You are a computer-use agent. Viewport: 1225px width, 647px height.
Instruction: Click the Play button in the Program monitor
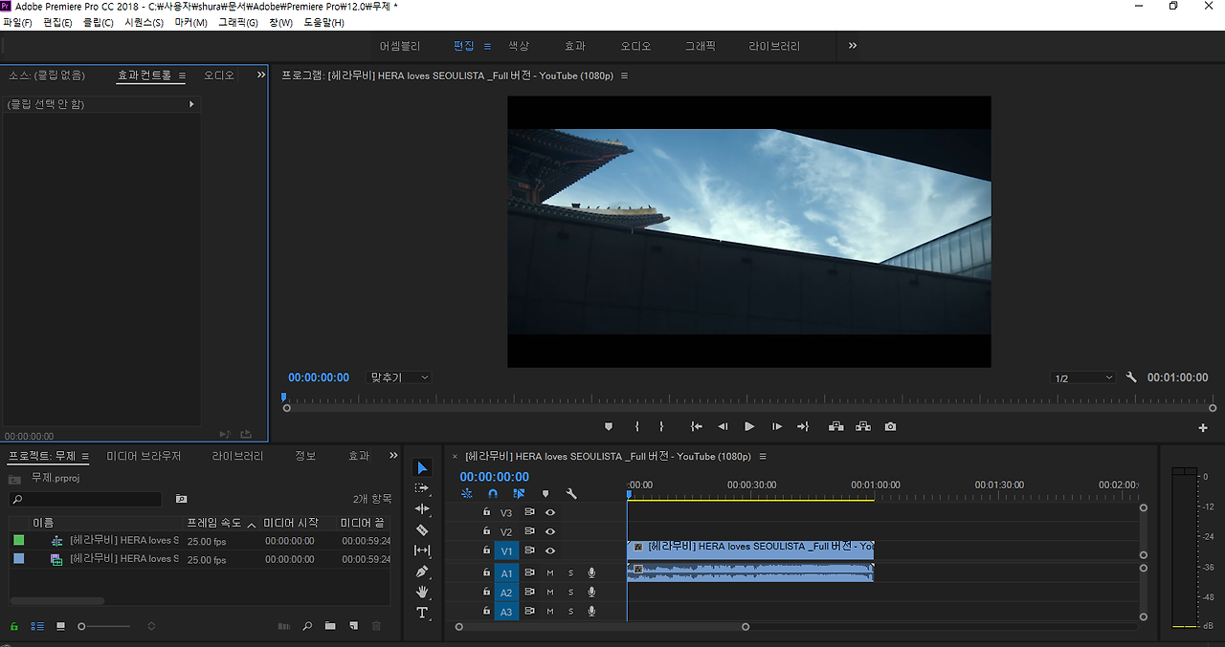click(x=749, y=426)
